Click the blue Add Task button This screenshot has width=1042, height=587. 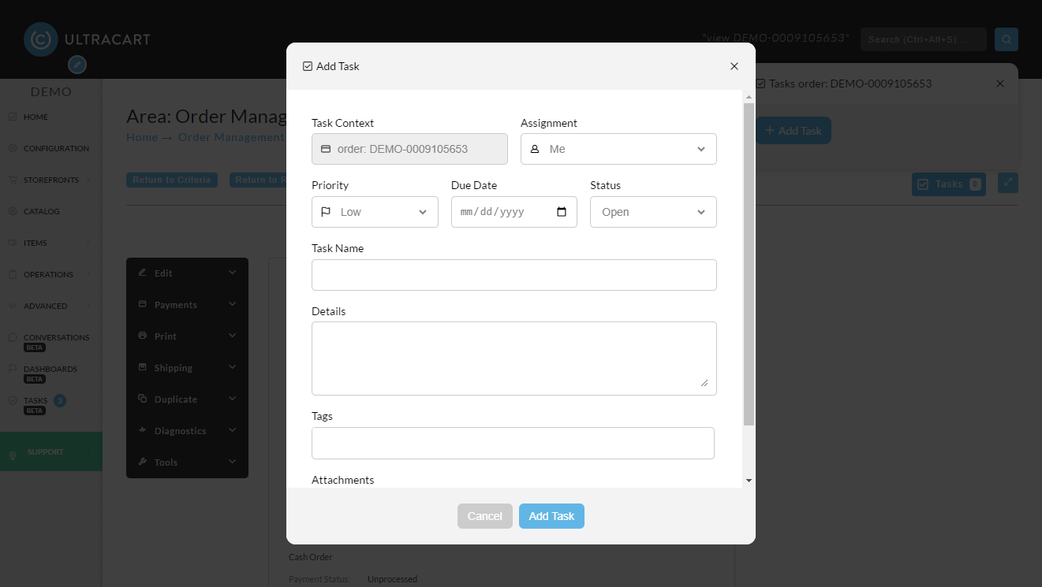551,516
